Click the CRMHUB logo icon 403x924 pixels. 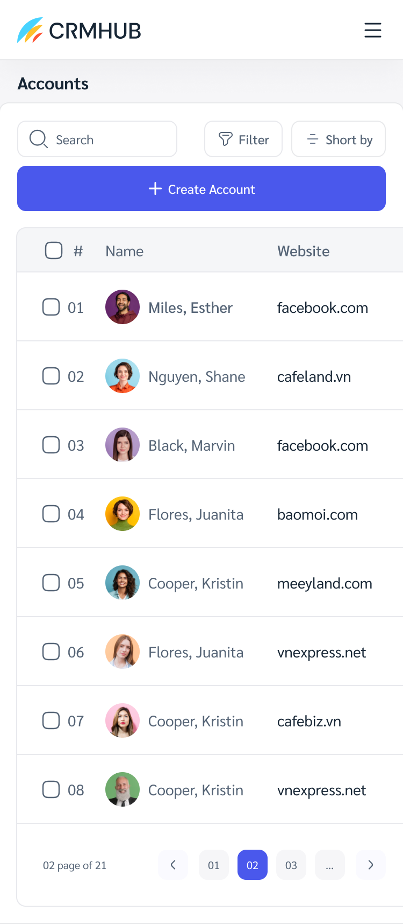[x=30, y=31]
